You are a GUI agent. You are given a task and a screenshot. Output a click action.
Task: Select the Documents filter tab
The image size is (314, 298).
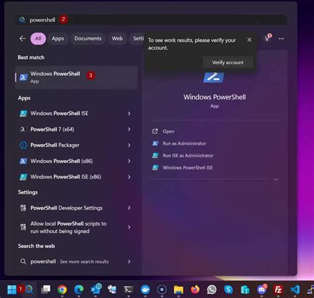[88, 38]
